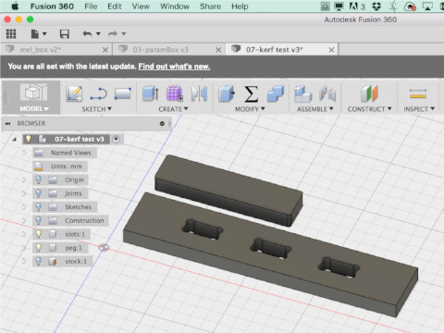Expand the Construction folder
This screenshot has width=444, height=333.
point(24,220)
